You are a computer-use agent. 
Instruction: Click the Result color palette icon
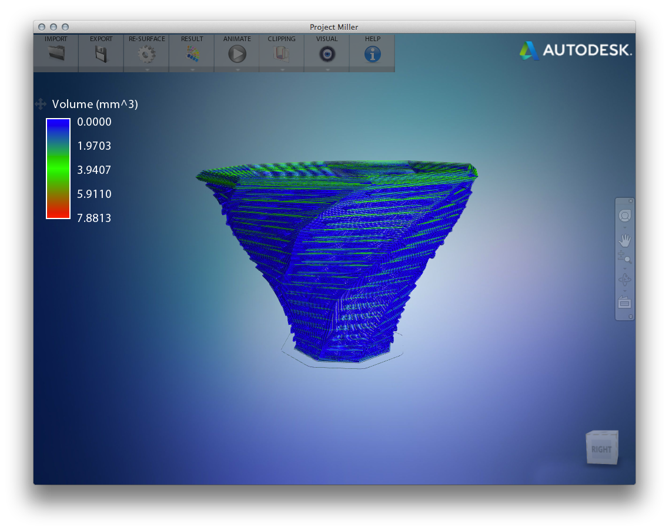tap(192, 55)
